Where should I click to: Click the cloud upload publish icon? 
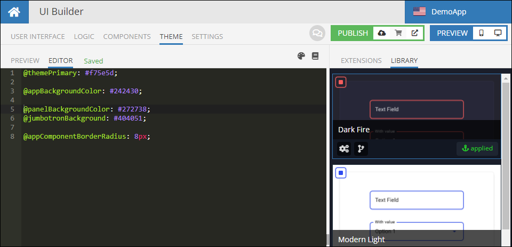(381, 33)
